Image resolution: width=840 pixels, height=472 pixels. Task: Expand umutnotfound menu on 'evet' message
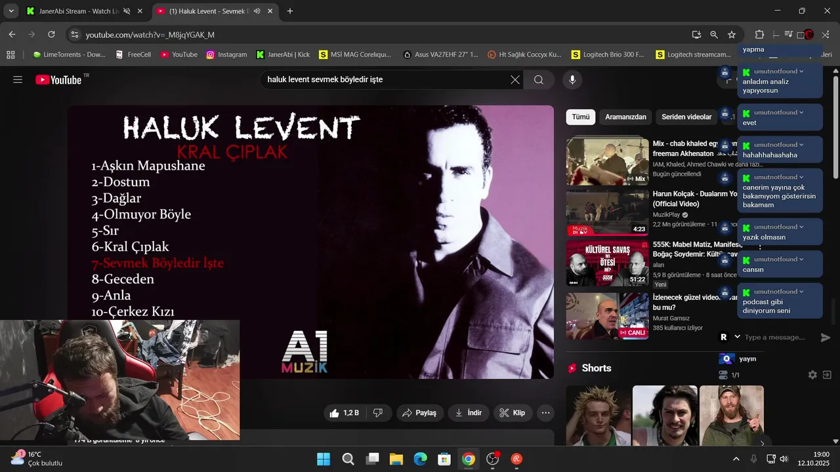pyautogui.click(x=801, y=112)
